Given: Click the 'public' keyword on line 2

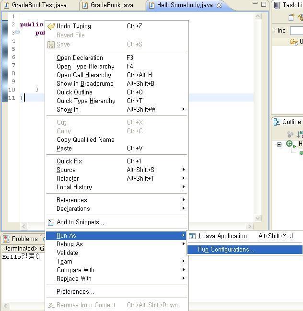Looking at the screenshot, I should point(31,24).
